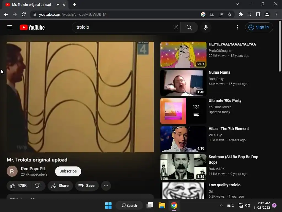Go back in browser history
282x212 pixels.
6,14
